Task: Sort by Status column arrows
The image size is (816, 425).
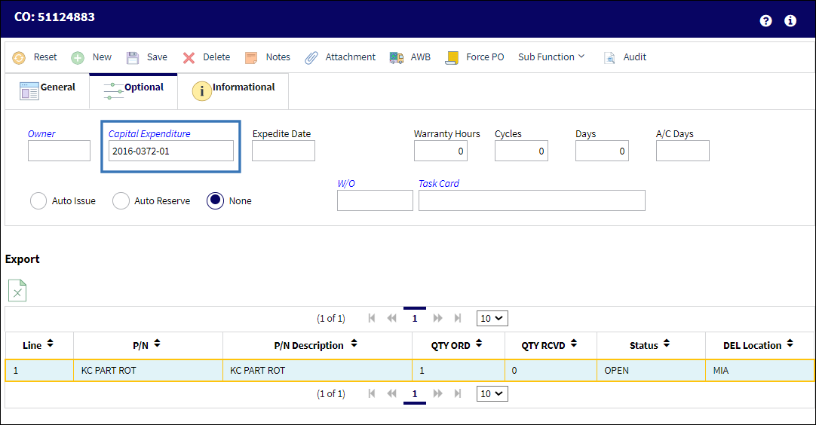Action: tap(666, 344)
